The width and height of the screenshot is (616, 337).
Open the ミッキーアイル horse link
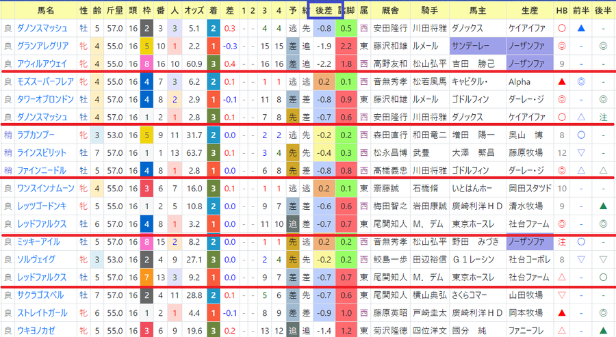[38, 242]
